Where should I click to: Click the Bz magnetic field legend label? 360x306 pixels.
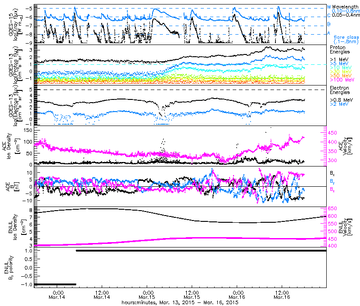pyautogui.click(x=332, y=189)
